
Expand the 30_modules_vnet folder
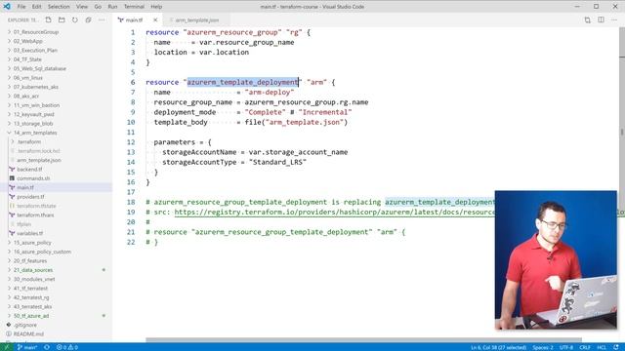pos(34,279)
